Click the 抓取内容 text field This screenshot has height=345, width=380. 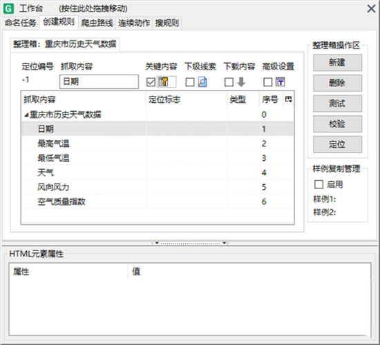(99, 81)
